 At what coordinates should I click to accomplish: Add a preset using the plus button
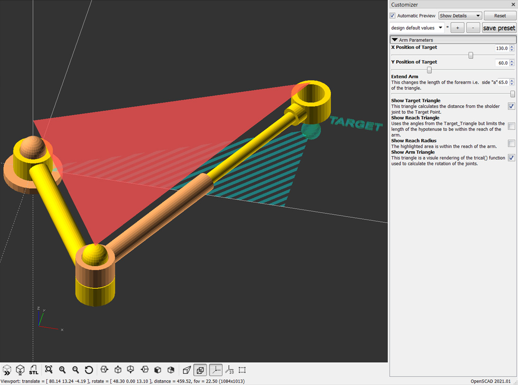point(457,27)
